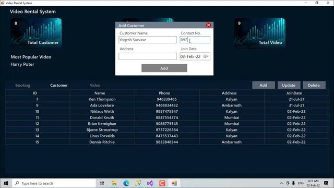Select the Bjarne Stroustrup row
334x188 pixels.
pyautogui.click(x=167, y=130)
